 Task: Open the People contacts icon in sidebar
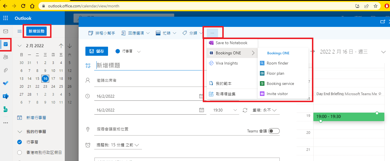point(6,57)
